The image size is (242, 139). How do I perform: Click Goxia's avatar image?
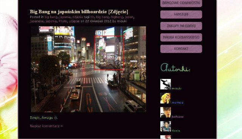pos(166,127)
